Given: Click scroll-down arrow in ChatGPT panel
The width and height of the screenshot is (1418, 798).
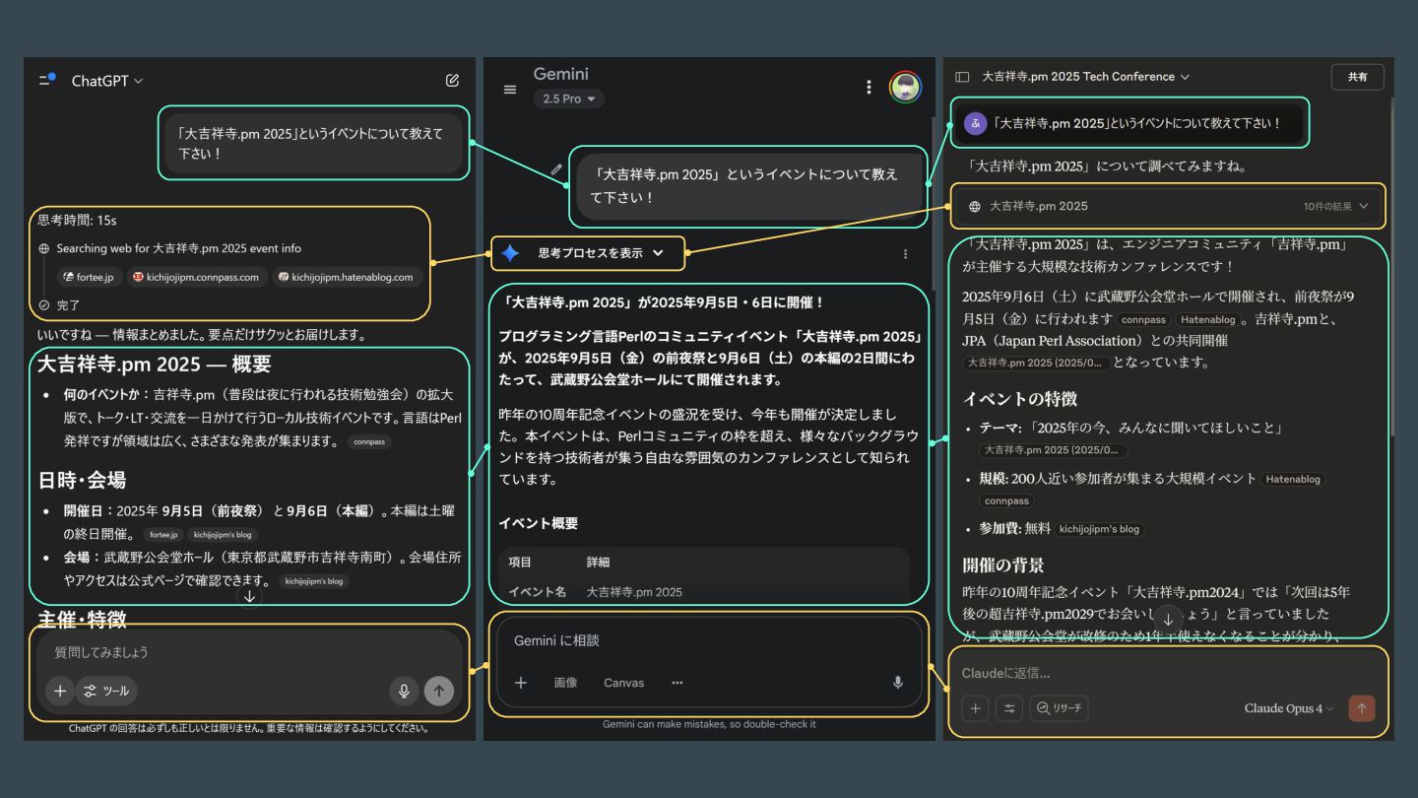Looking at the screenshot, I should 250,596.
